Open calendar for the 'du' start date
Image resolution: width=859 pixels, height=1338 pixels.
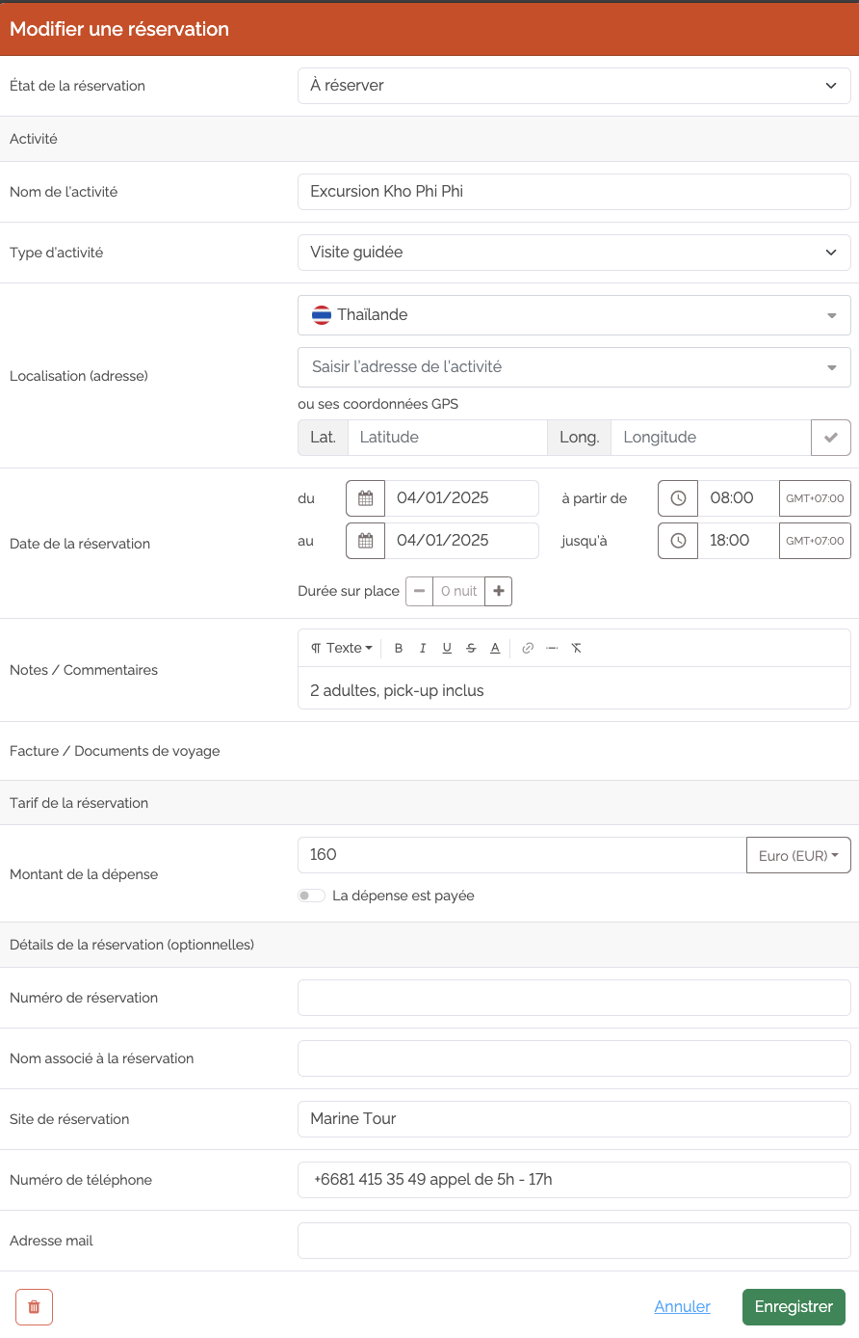[365, 498]
